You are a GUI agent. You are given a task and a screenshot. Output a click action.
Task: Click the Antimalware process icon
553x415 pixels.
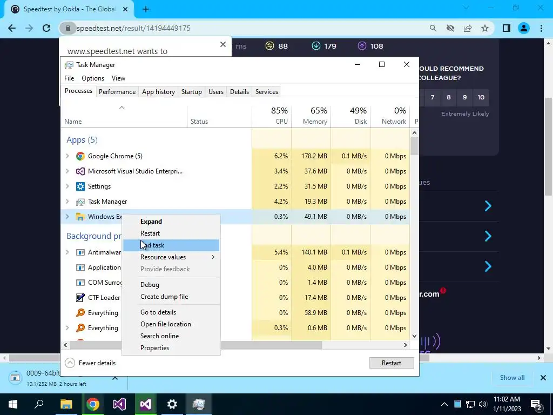[80, 252]
